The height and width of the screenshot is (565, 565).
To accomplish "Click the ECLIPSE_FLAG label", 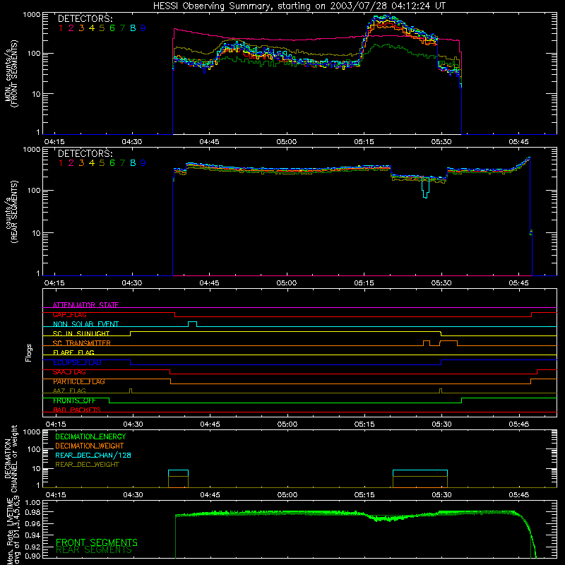I will point(77,362).
